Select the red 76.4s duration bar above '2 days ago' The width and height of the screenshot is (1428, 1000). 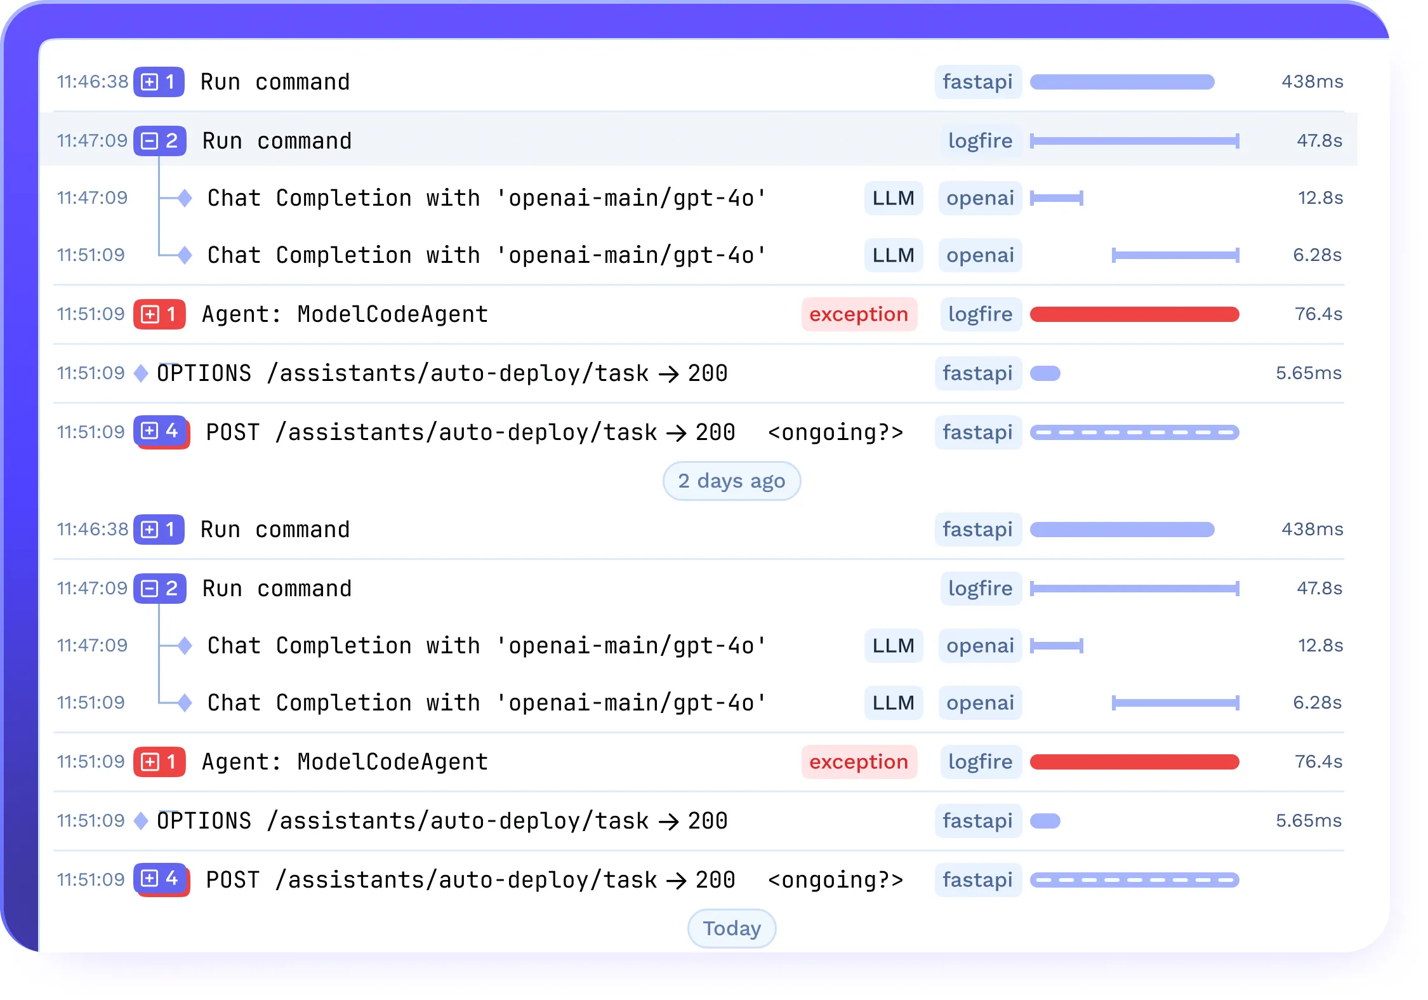1134,314
